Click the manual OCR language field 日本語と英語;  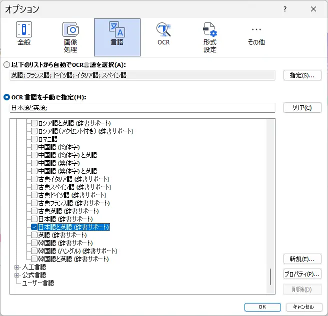coord(142,108)
